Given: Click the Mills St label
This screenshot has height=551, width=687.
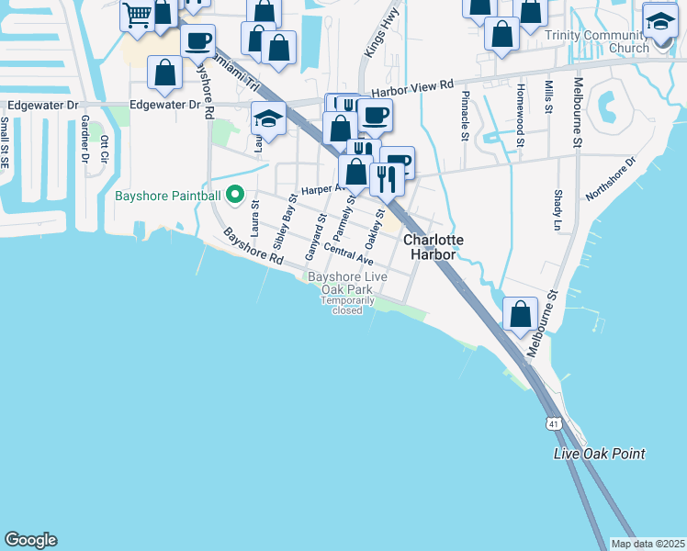Looking at the screenshot, I should tap(548, 96).
